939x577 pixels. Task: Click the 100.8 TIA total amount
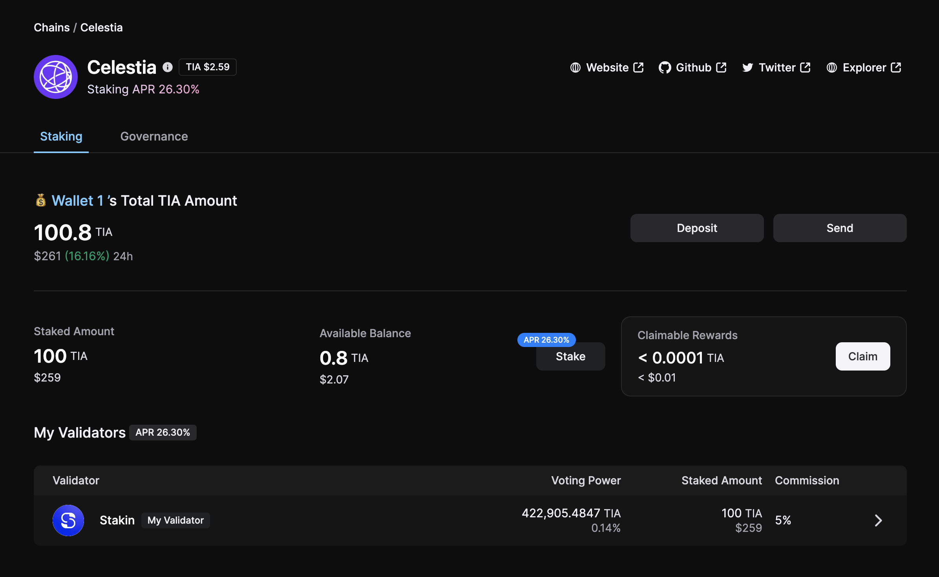pyautogui.click(x=73, y=232)
